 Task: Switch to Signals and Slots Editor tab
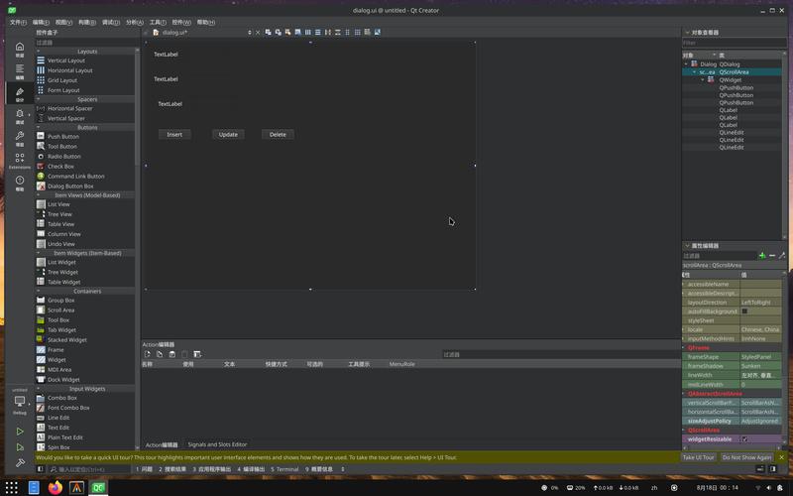point(217,444)
